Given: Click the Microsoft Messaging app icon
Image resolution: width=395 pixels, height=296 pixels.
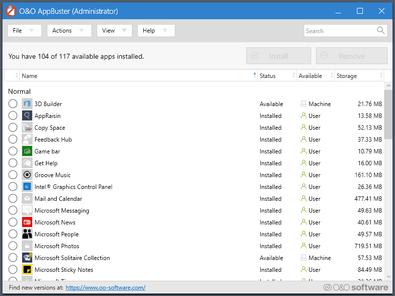Looking at the screenshot, I should click(x=27, y=210).
